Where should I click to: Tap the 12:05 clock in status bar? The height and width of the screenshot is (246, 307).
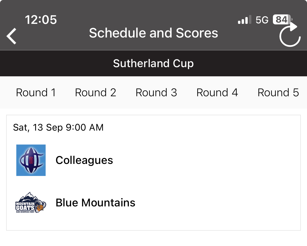tap(41, 20)
